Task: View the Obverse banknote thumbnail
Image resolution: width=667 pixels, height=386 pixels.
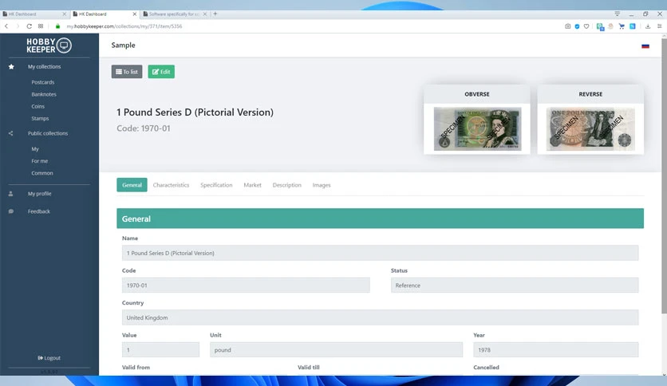Action: click(477, 129)
